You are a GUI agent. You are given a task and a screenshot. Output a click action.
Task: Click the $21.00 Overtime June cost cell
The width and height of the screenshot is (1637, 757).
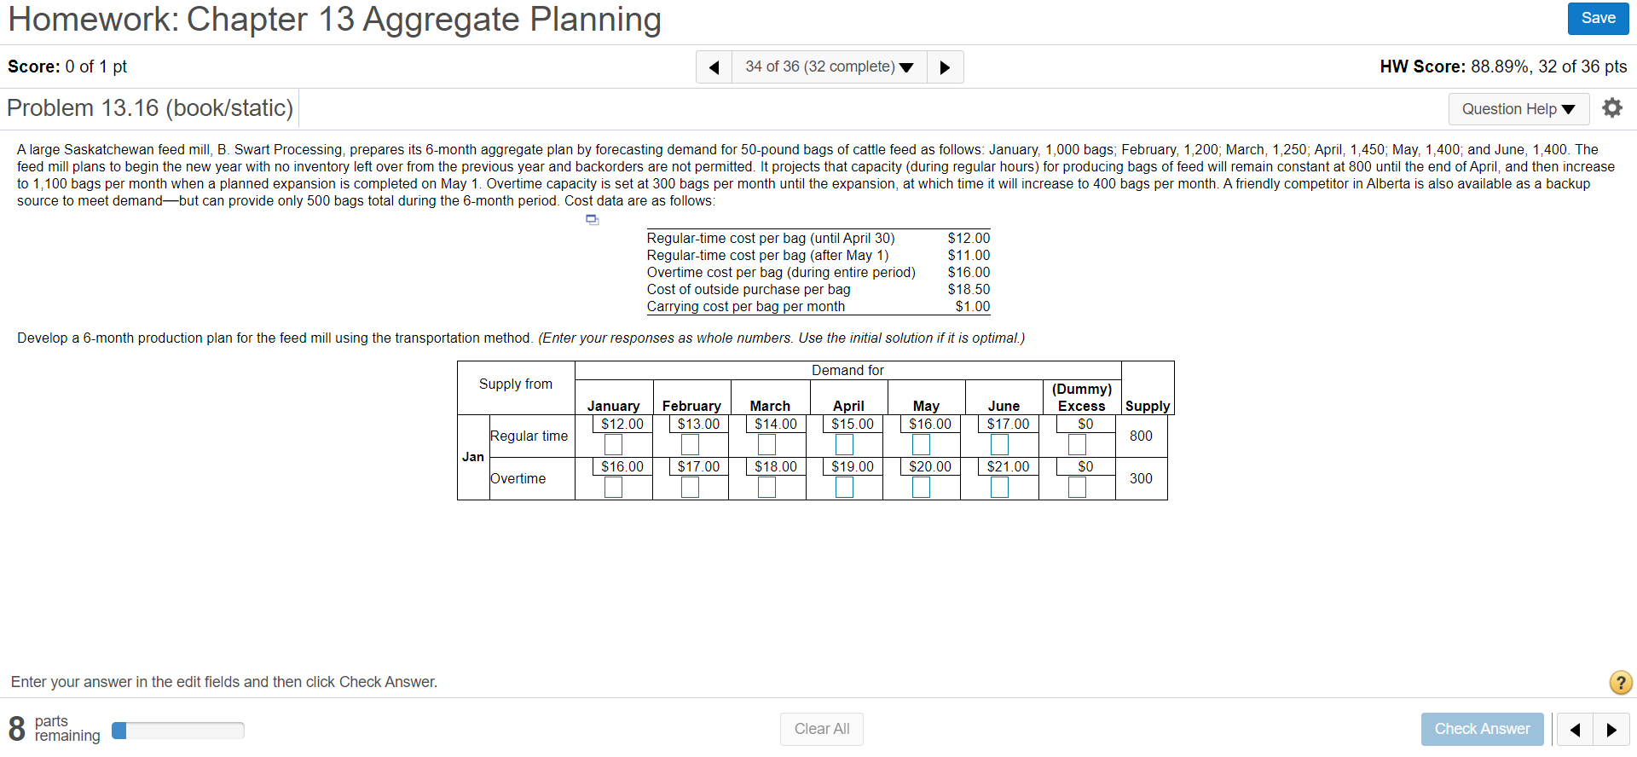coord(1008,466)
